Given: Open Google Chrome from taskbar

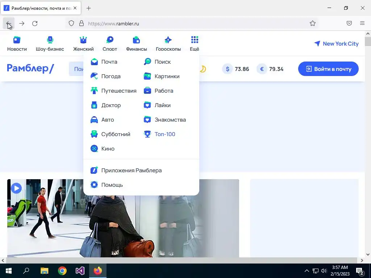Looking at the screenshot, I should click(62, 271).
